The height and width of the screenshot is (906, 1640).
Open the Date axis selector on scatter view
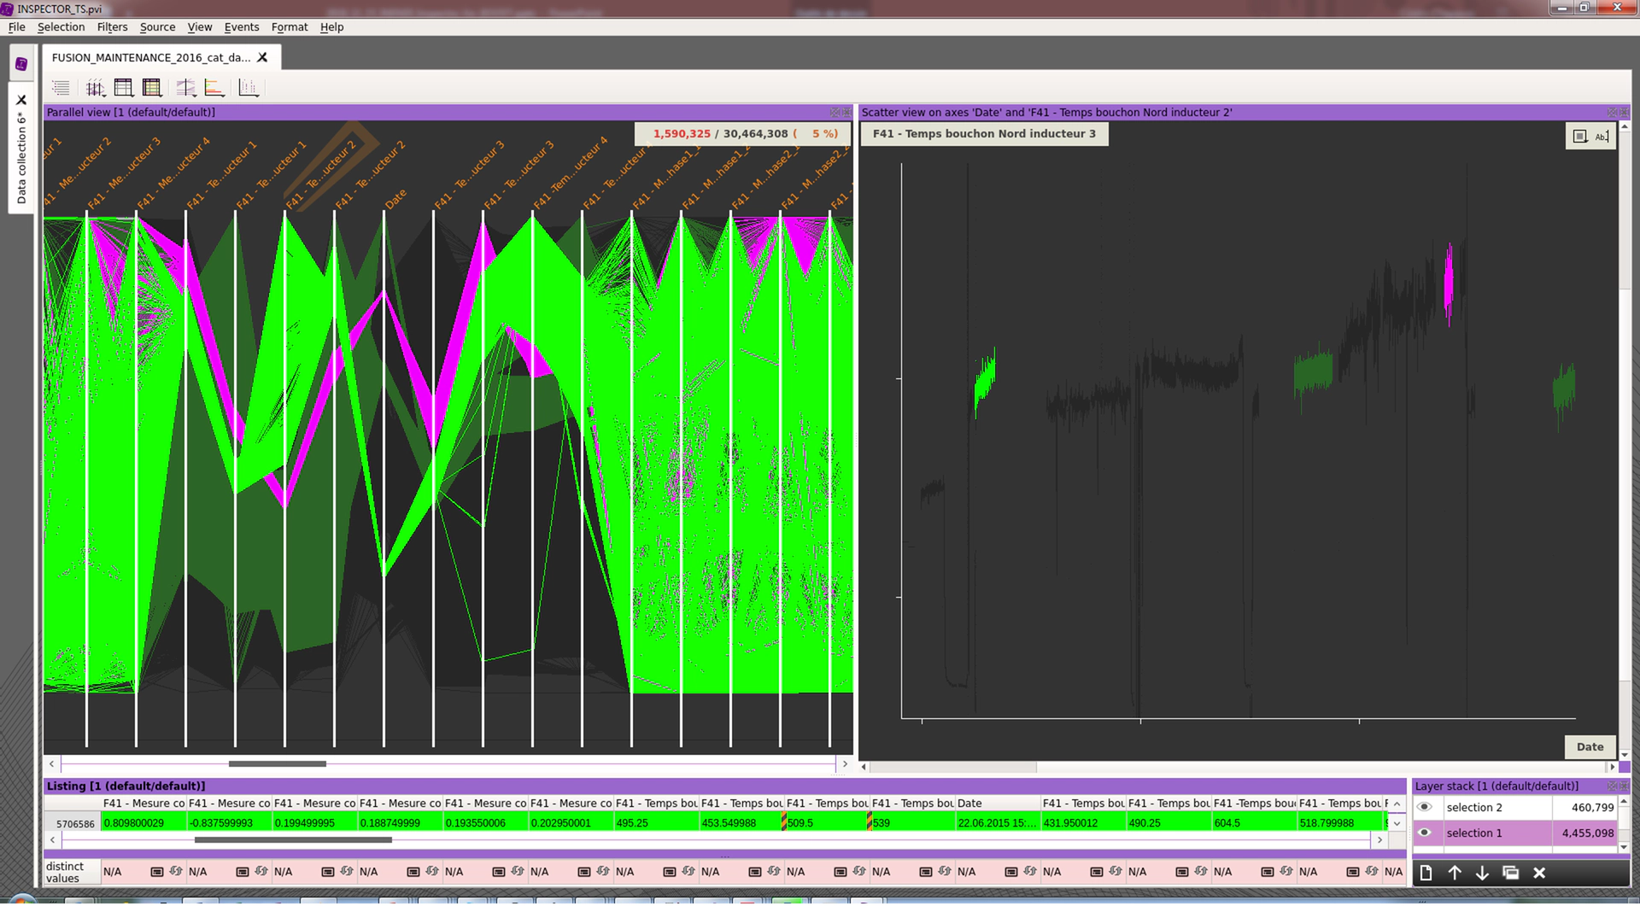[x=1590, y=747]
